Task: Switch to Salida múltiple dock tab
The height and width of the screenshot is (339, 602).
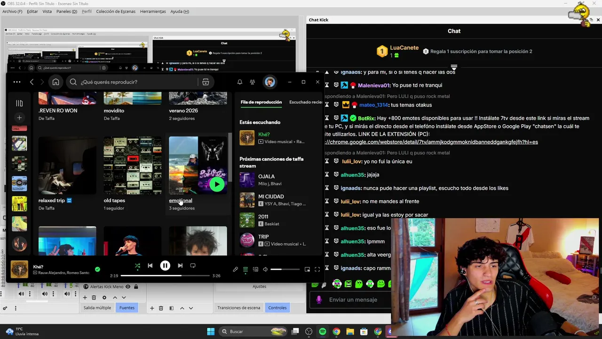Action: [97, 307]
